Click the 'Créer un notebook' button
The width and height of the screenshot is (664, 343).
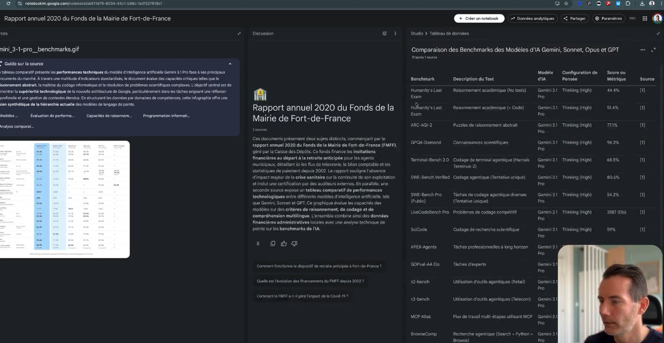pyautogui.click(x=479, y=19)
